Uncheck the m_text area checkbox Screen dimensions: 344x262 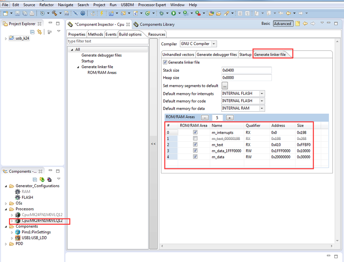coord(195,144)
